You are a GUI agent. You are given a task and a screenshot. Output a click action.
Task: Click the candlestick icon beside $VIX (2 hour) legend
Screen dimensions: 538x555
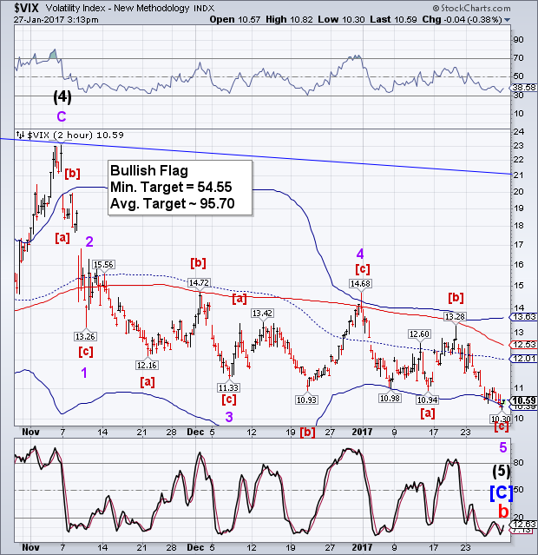click(x=21, y=135)
